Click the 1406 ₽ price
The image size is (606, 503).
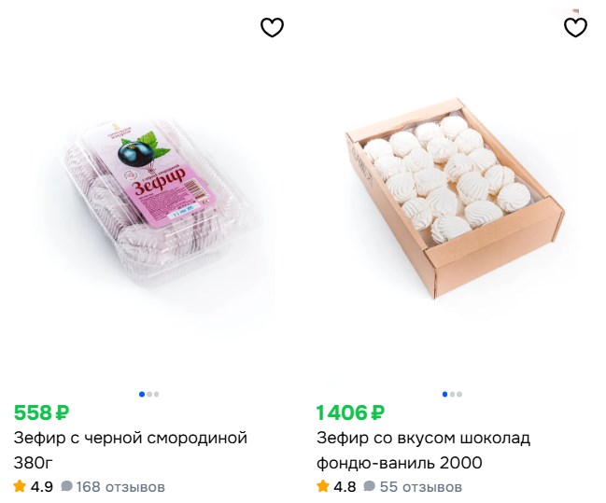350,412
